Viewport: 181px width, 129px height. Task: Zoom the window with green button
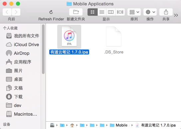(18, 4)
